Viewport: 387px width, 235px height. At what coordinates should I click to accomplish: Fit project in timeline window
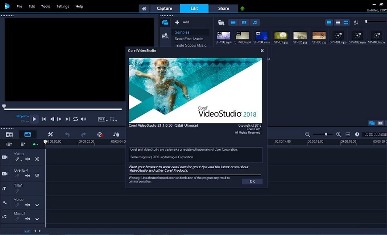tap(348, 135)
